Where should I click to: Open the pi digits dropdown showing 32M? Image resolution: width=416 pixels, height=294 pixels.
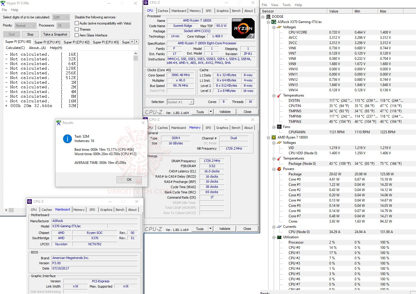point(61,17)
